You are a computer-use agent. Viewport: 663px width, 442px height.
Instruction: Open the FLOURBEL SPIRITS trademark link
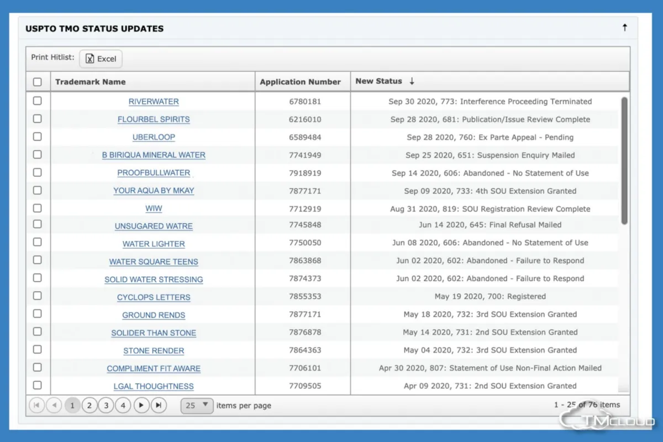coord(154,119)
